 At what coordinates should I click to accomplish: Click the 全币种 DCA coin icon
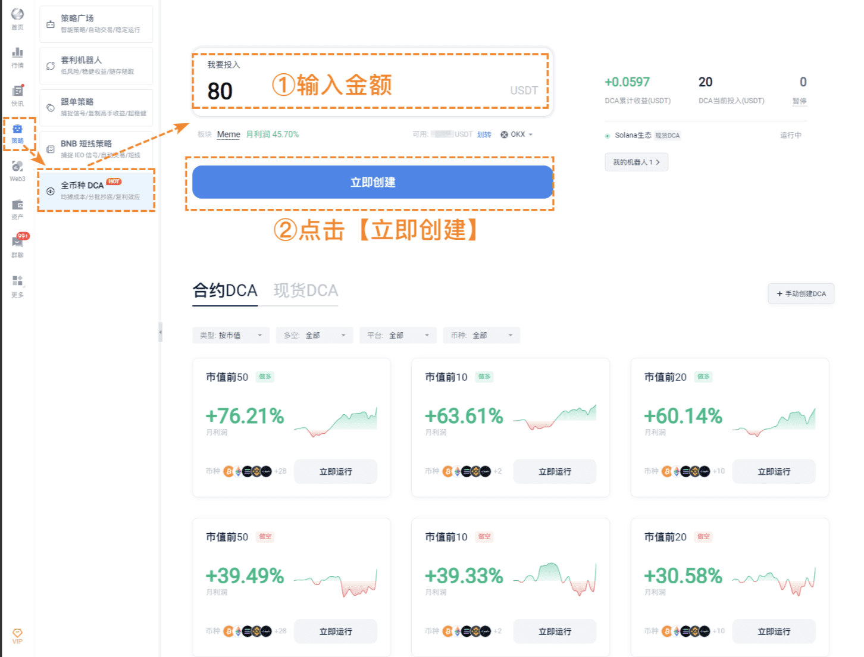51,191
